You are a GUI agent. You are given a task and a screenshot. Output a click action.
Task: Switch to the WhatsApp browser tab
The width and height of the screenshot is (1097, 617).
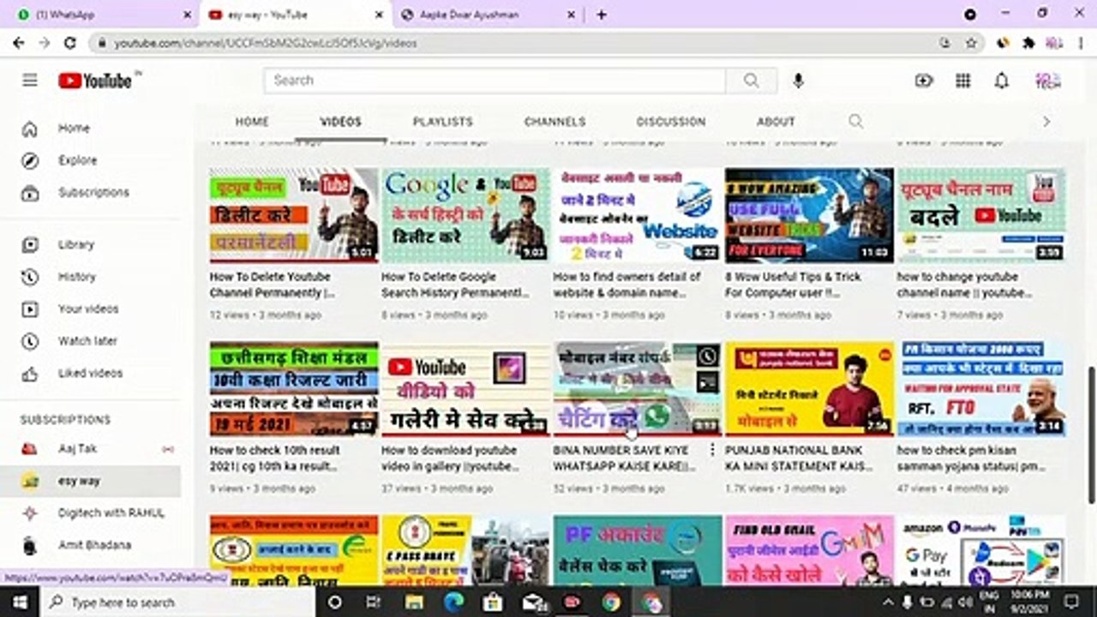[102, 15]
